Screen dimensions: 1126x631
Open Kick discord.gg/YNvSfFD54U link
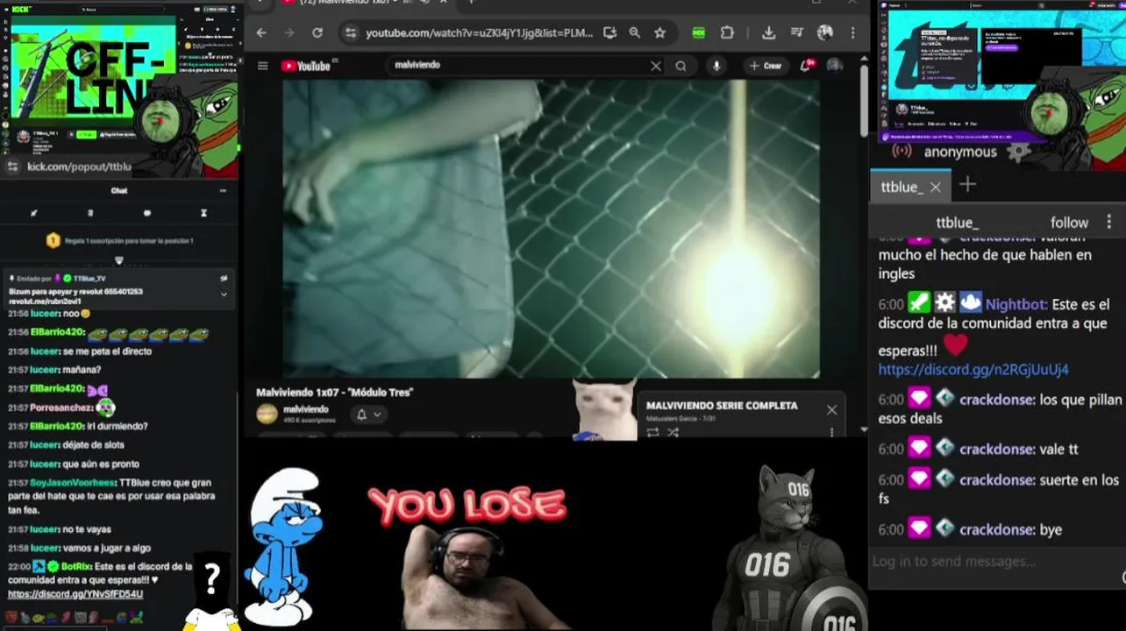coord(75,594)
